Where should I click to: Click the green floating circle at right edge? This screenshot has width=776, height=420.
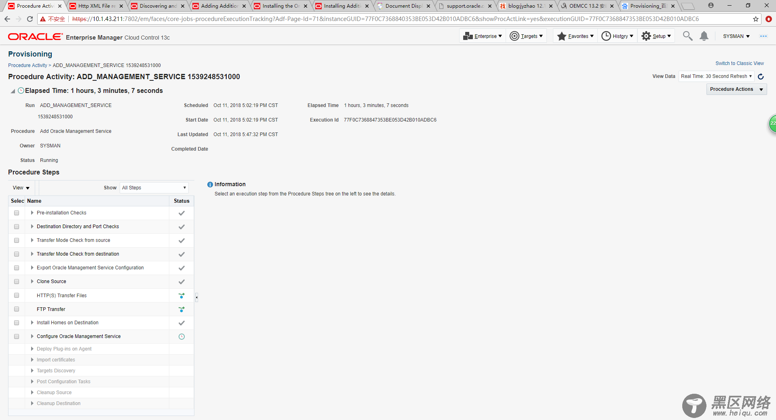coord(772,123)
